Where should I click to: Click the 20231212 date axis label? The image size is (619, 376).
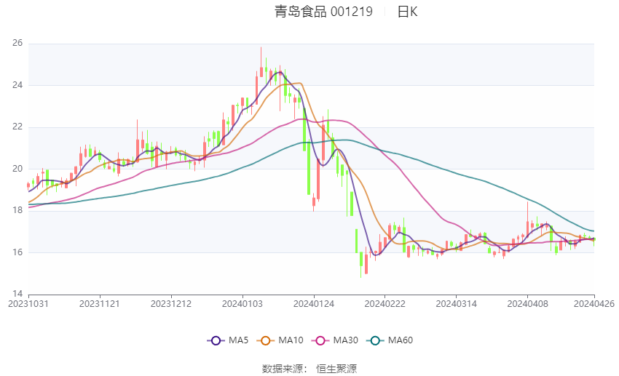pyautogui.click(x=172, y=303)
